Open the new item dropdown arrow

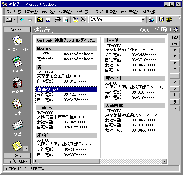coord(15,20)
